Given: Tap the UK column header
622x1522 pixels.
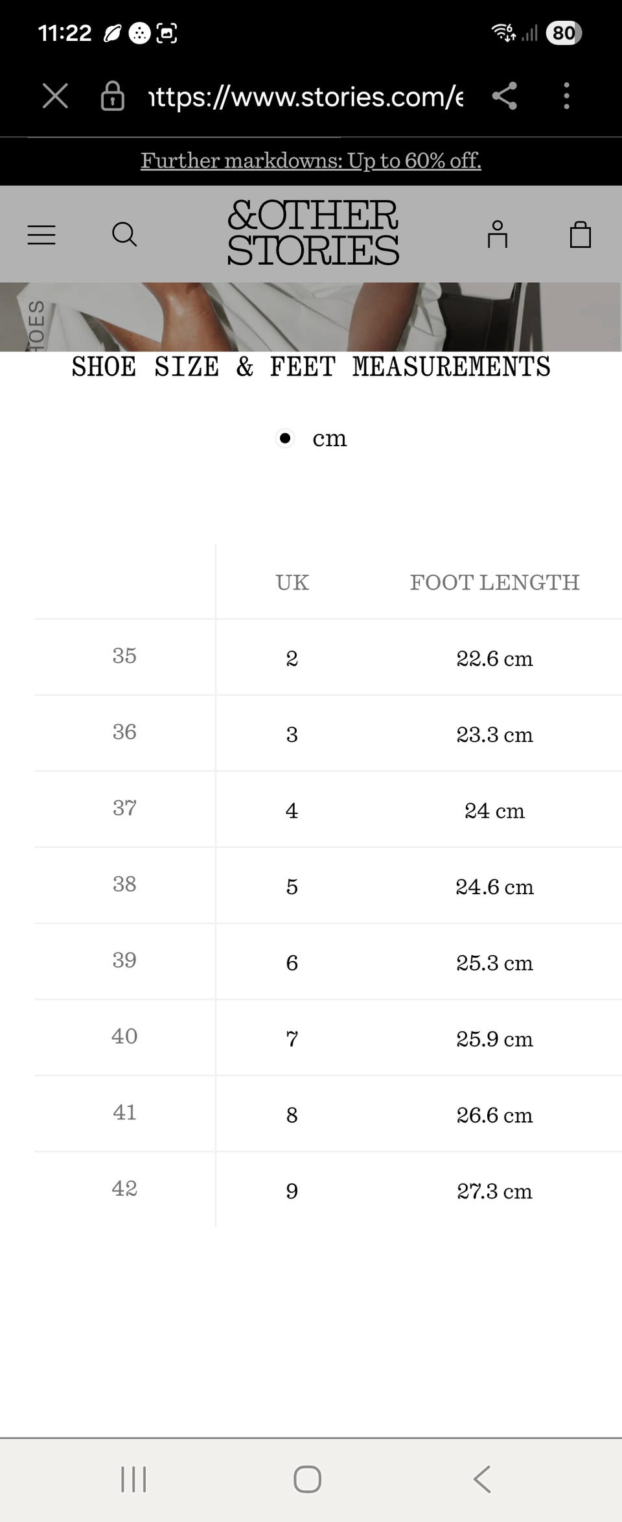Looking at the screenshot, I should coord(292,582).
